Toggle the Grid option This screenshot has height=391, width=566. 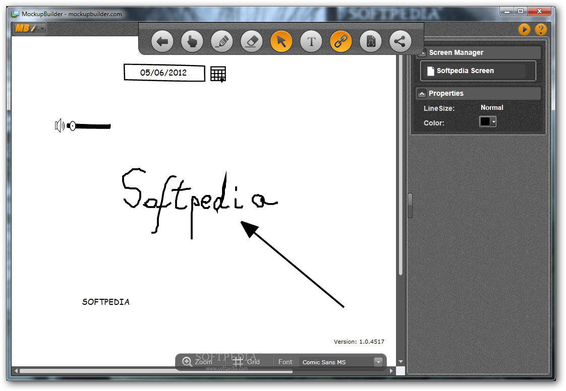tap(246, 362)
